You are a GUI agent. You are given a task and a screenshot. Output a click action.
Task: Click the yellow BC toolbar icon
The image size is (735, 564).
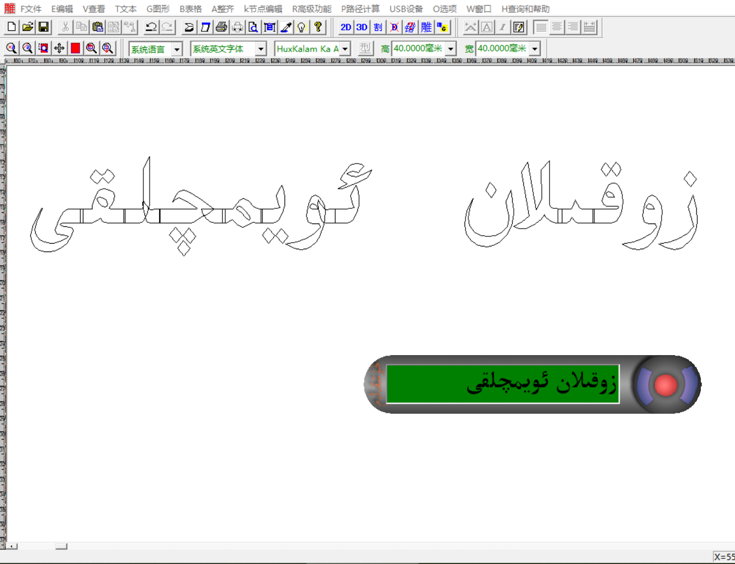click(x=443, y=27)
